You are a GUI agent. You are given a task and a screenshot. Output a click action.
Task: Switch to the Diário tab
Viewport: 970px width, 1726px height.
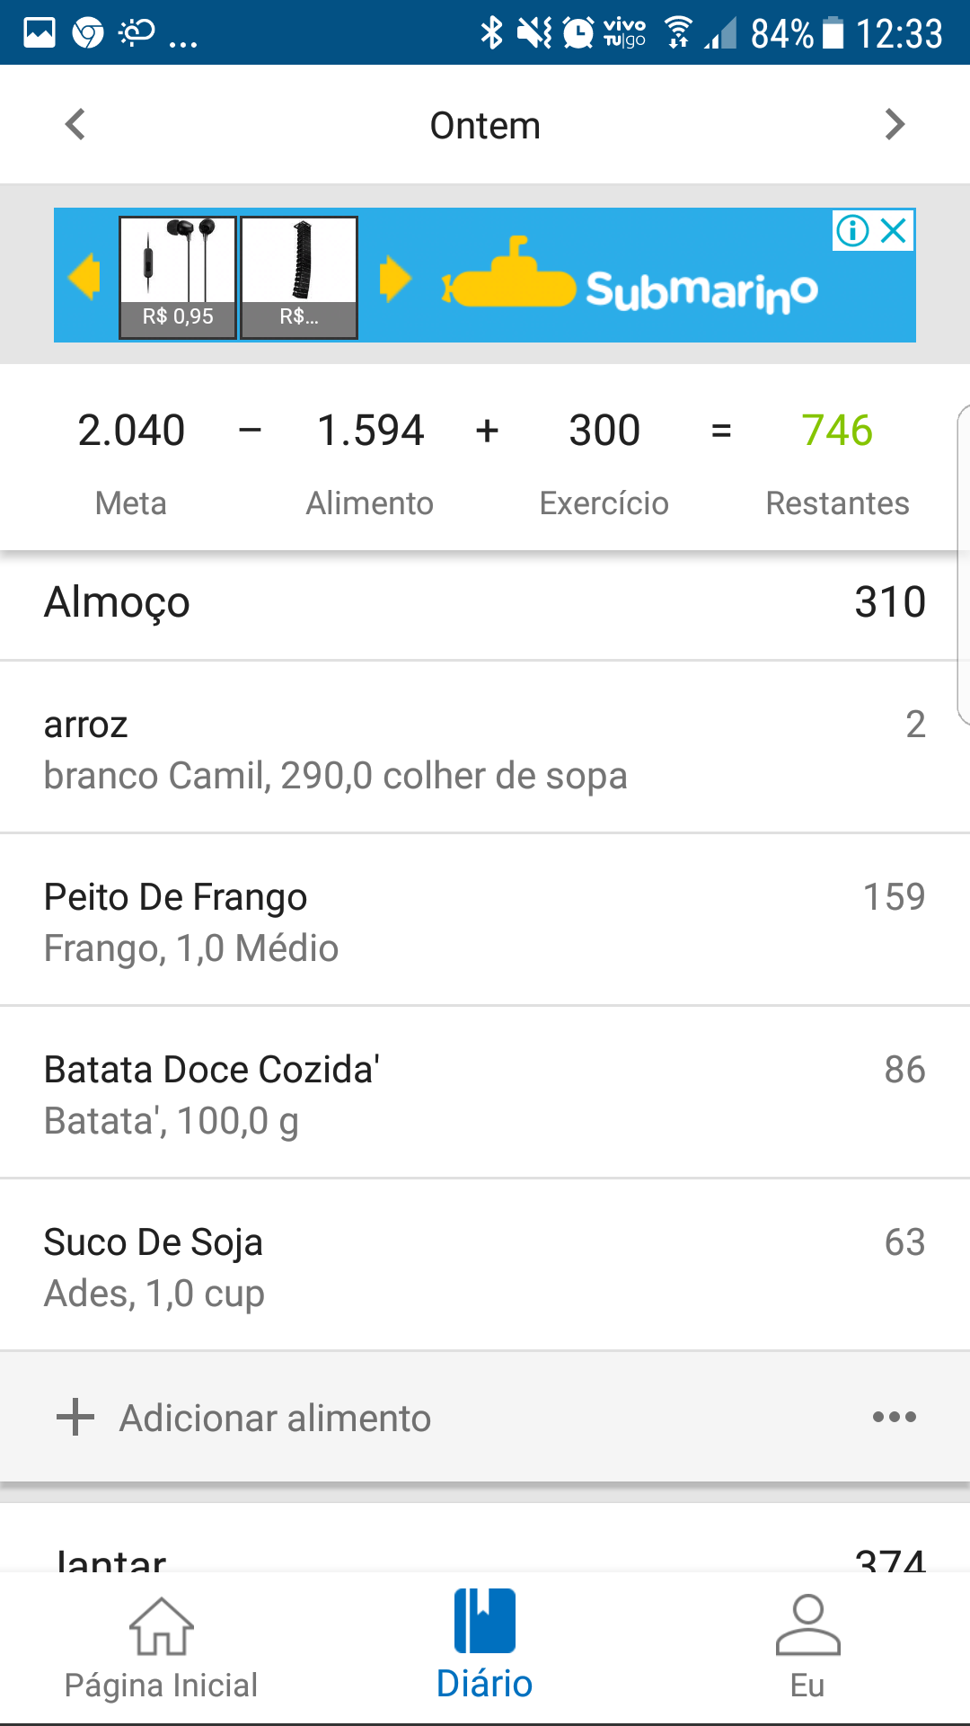(x=485, y=1648)
